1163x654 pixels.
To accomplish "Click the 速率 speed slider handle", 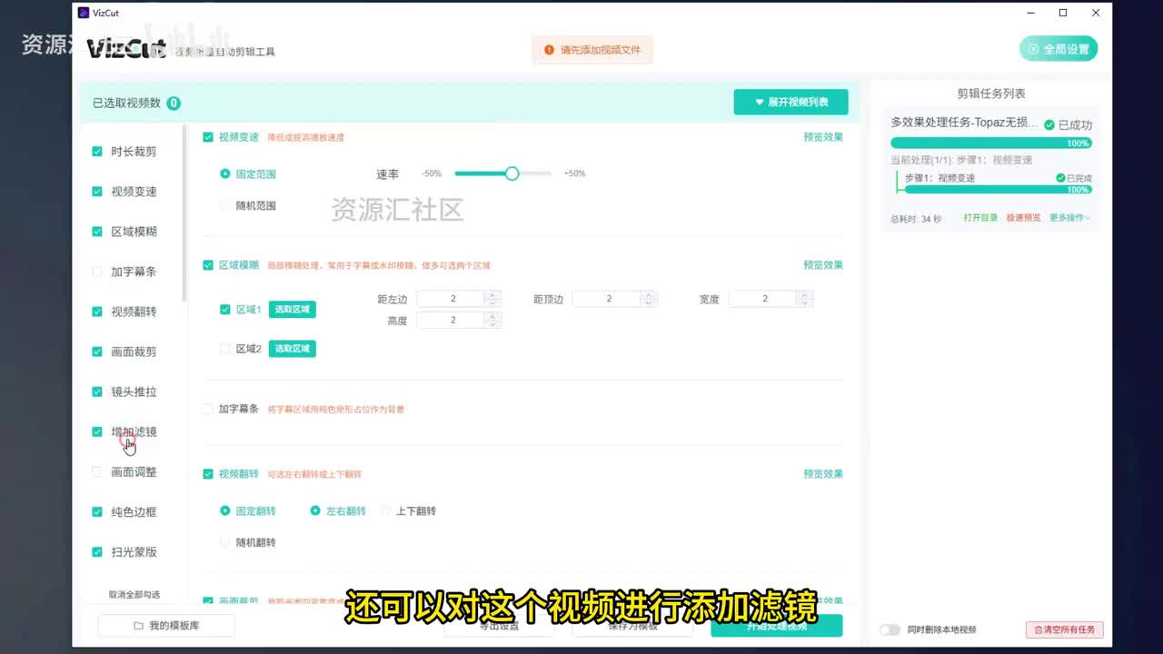I will [x=512, y=173].
